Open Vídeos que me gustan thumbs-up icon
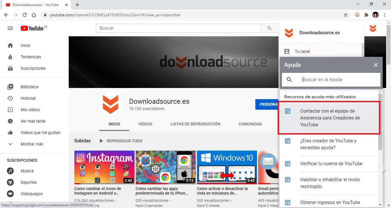Image resolution: width=391 pixels, height=208 pixels. [x=10, y=133]
